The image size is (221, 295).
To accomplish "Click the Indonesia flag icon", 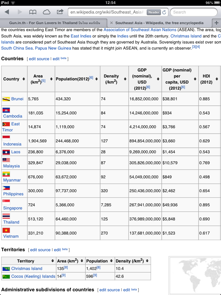I will click(x=6, y=138).
